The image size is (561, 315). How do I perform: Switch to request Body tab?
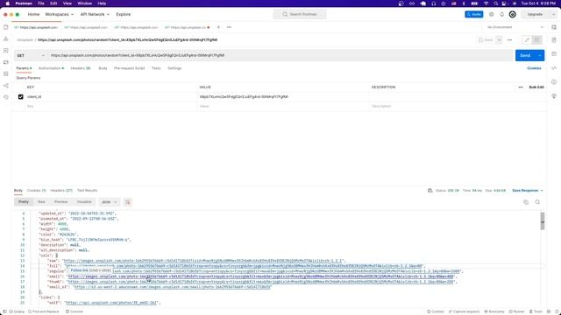point(103,68)
